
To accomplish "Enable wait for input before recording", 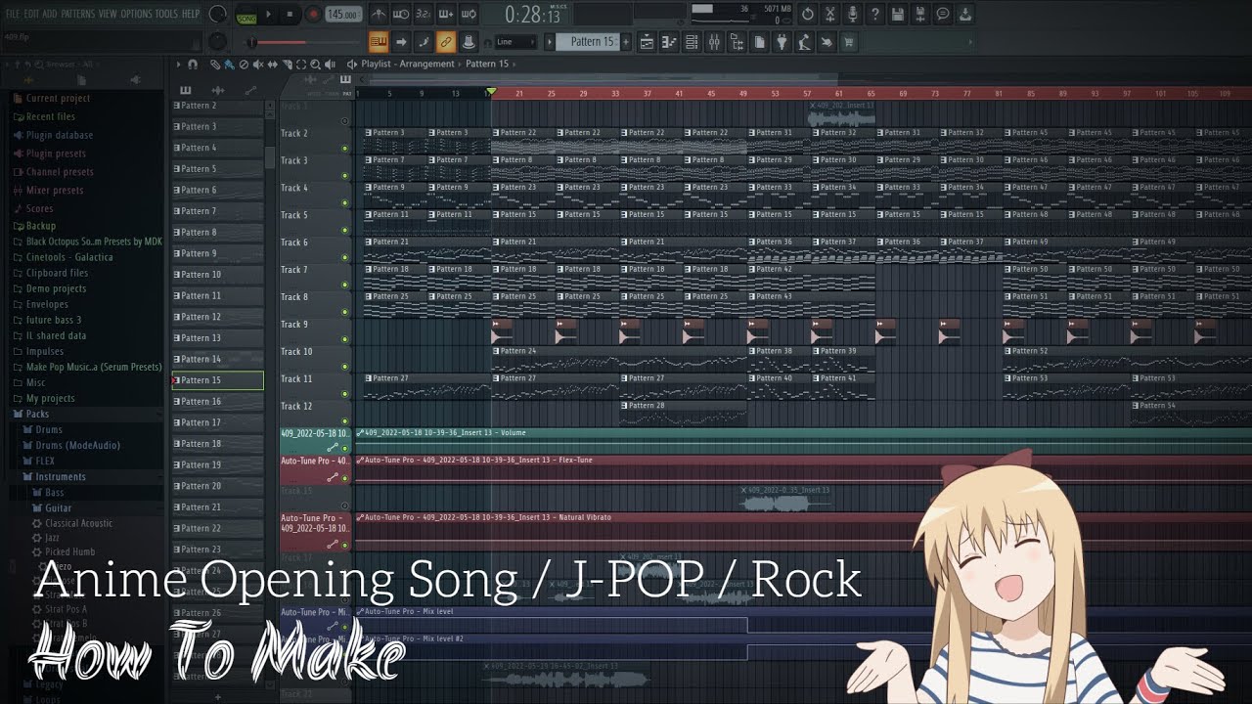I will pyautogui.click(x=400, y=15).
